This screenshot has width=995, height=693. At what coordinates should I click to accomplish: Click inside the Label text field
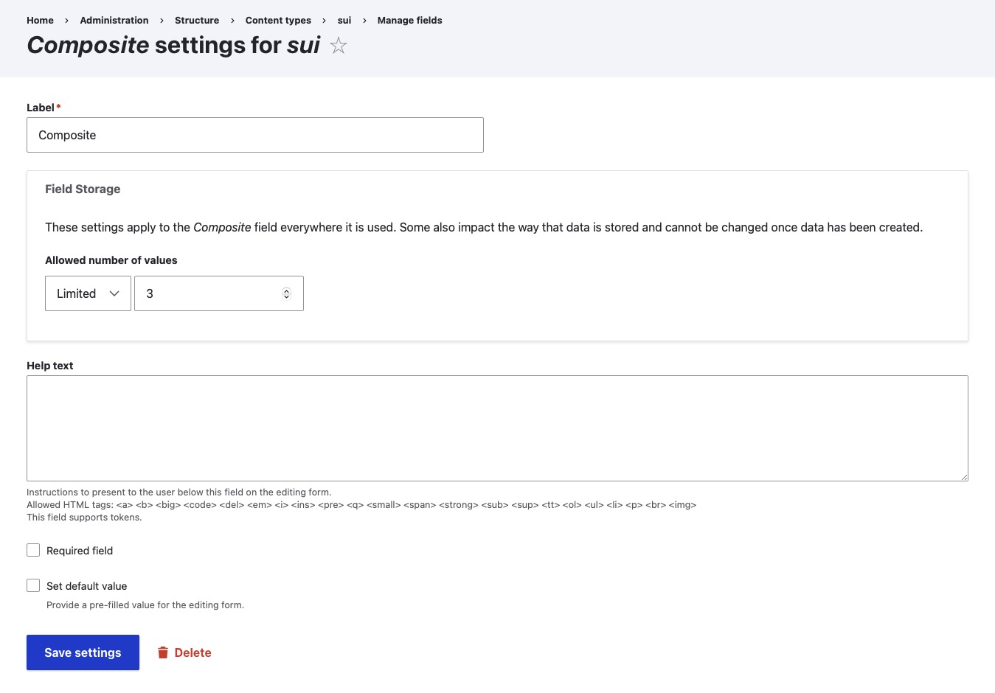click(x=254, y=135)
